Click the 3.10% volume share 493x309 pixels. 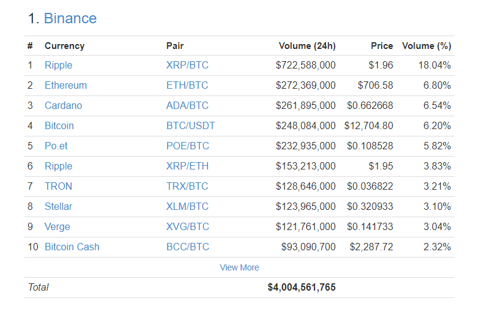click(x=437, y=206)
